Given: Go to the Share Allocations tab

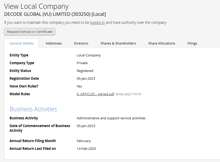Looking at the screenshot, I should click(162, 43).
